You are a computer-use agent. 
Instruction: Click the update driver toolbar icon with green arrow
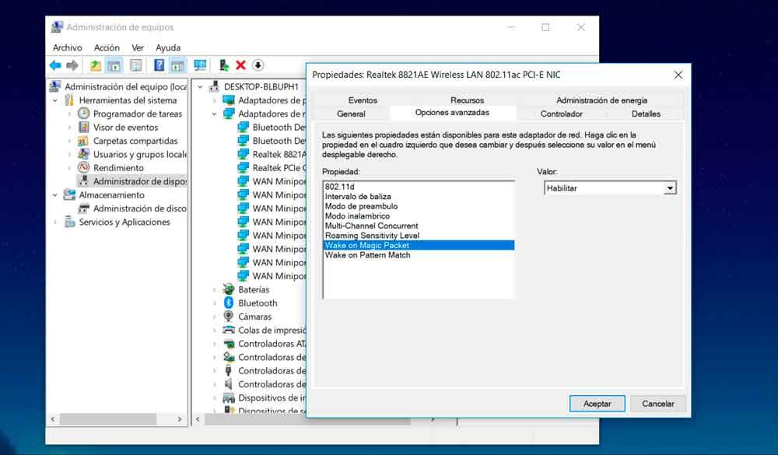click(x=224, y=65)
